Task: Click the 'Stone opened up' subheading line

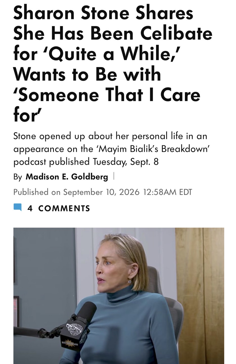Action: (110, 136)
